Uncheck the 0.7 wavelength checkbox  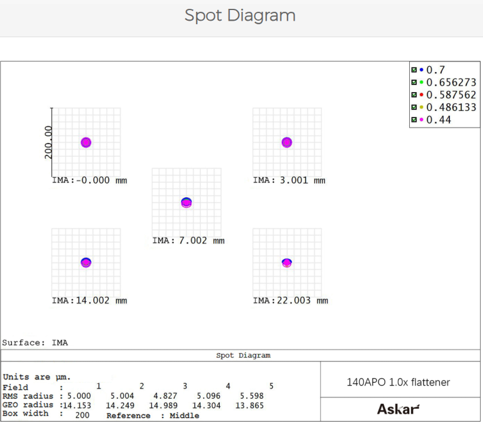point(414,70)
